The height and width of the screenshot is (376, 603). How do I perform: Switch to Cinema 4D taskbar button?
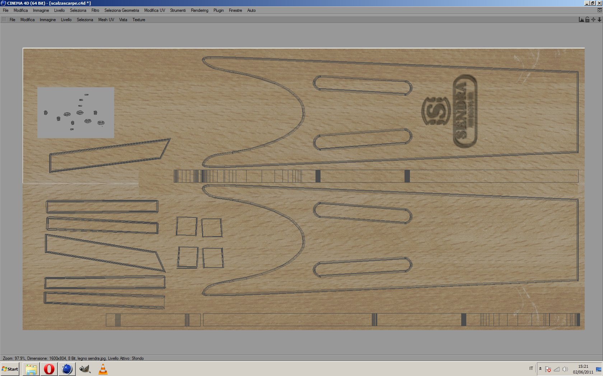(x=67, y=369)
